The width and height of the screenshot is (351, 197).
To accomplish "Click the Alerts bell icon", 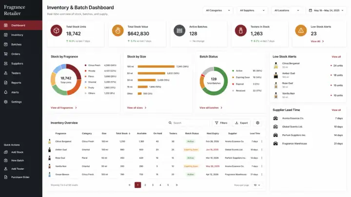I will pyautogui.click(x=6, y=92).
